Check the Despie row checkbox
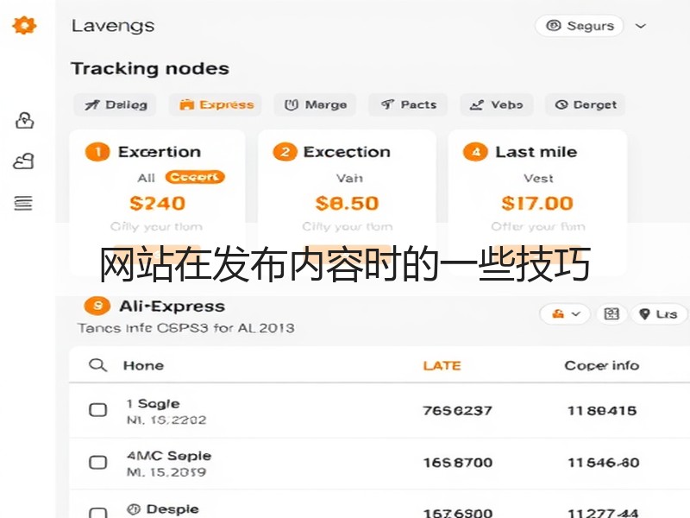 [97, 513]
